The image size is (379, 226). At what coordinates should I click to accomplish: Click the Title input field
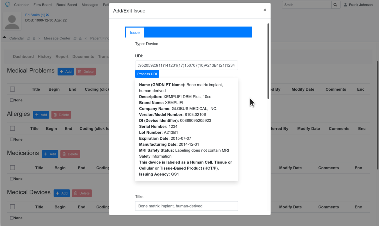pyautogui.click(x=186, y=206)
